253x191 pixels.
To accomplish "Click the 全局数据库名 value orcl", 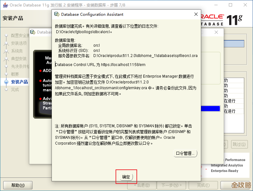I will [x=97, y=45].
